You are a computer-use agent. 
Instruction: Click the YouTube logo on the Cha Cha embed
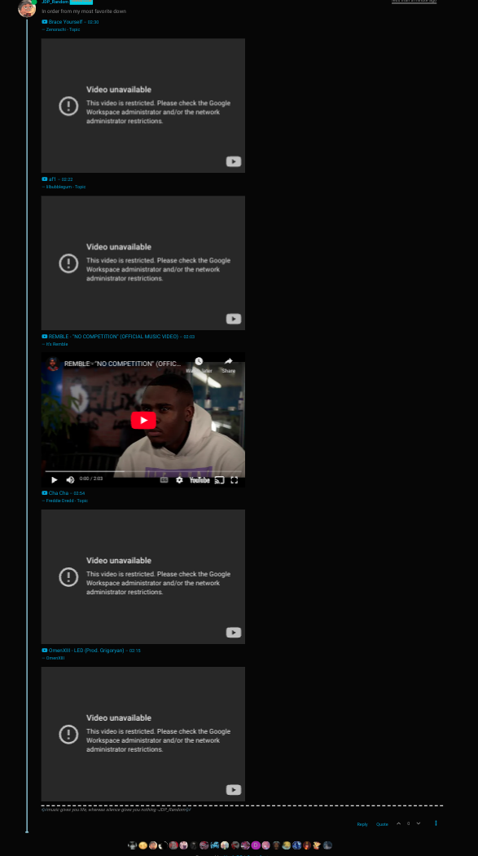tap(234, 632)
